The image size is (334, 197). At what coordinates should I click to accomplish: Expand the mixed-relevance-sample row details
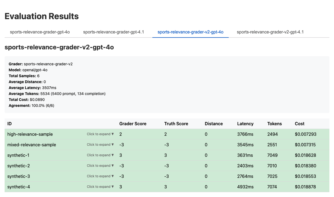[100, 145]
